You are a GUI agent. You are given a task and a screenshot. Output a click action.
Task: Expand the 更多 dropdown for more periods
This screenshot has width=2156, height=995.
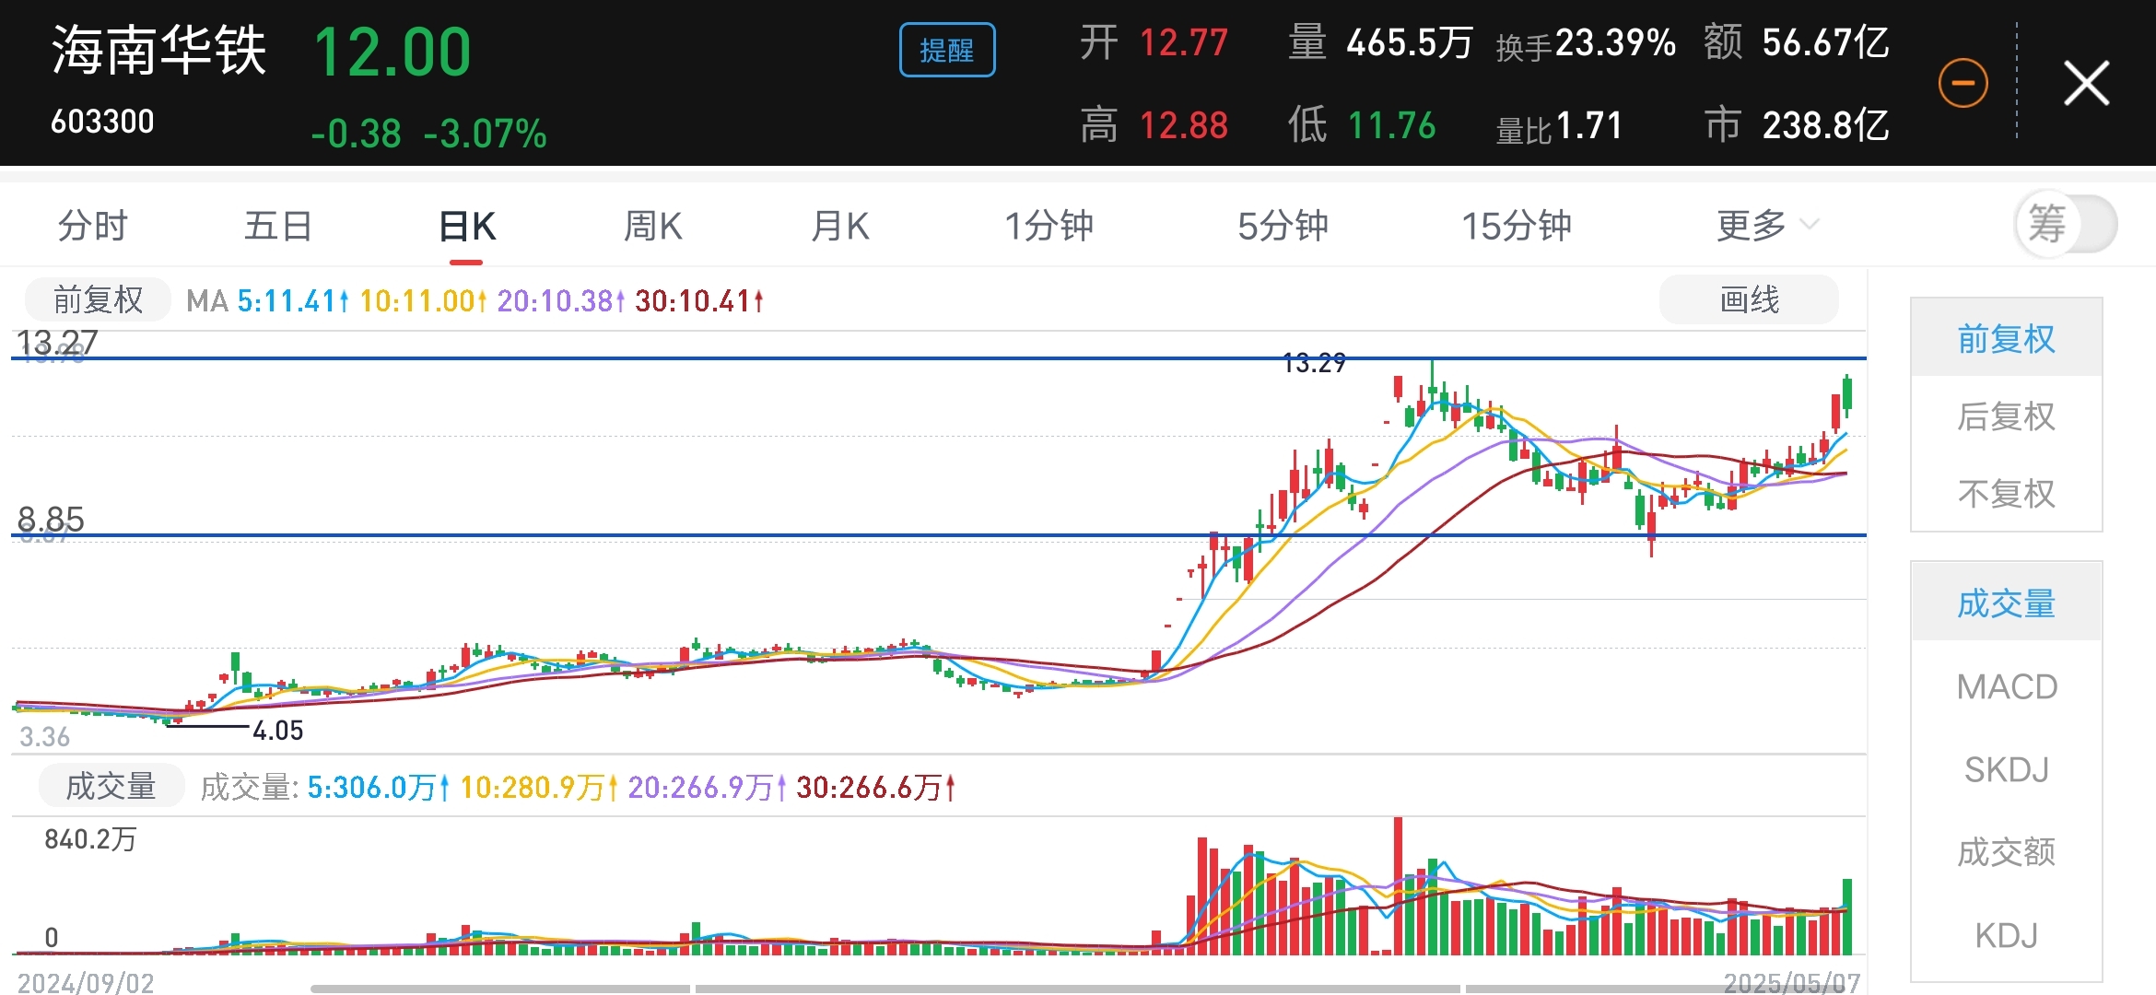tap(1767, 226)
